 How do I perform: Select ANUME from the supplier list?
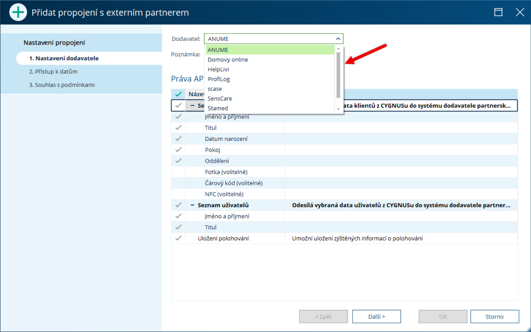pos(270,50)
